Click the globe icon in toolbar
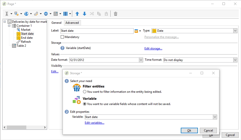The image size is (241, 140). tap(26, 14)
